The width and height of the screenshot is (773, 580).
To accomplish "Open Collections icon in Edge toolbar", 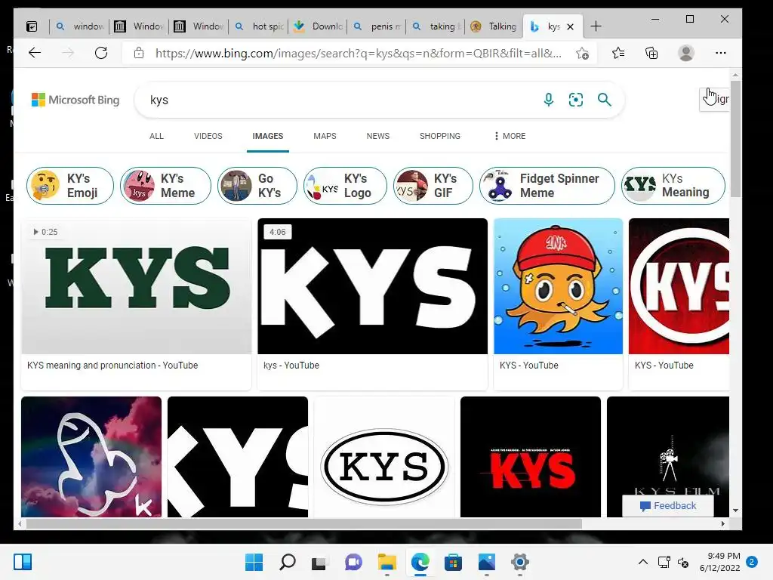I will pos(651,53).
